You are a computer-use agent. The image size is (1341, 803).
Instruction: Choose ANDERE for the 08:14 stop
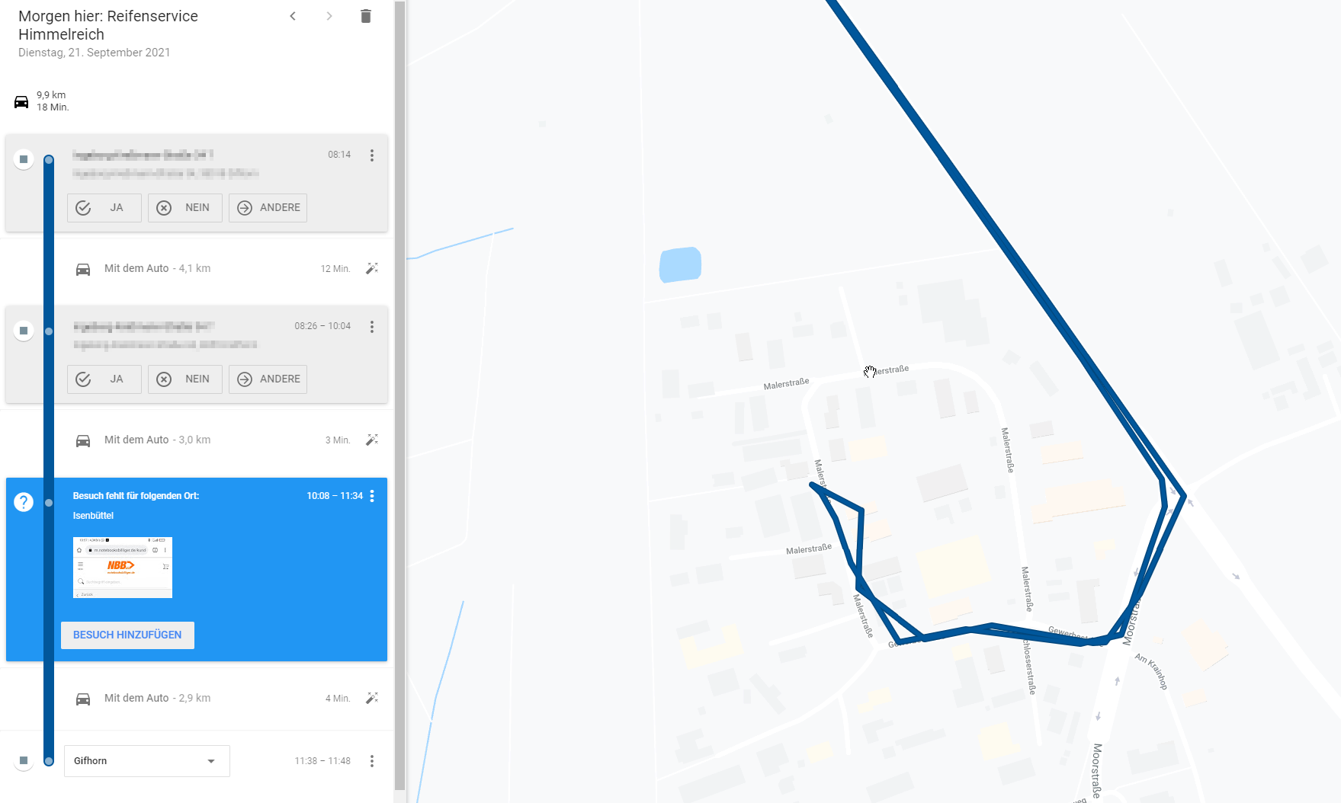tap(268, 208)
